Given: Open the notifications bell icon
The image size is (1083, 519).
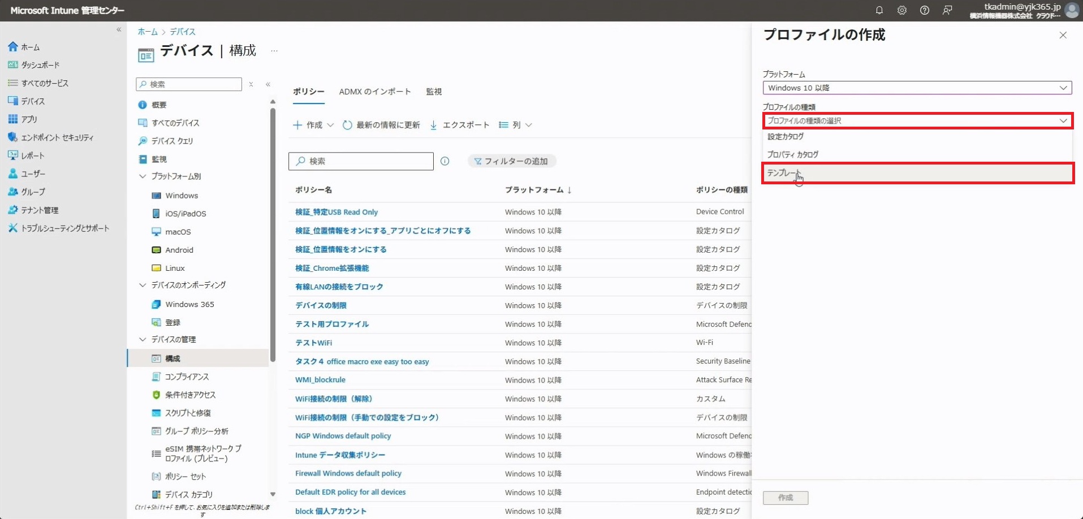Looking at the screenshot, I should (x=879, y=10).
